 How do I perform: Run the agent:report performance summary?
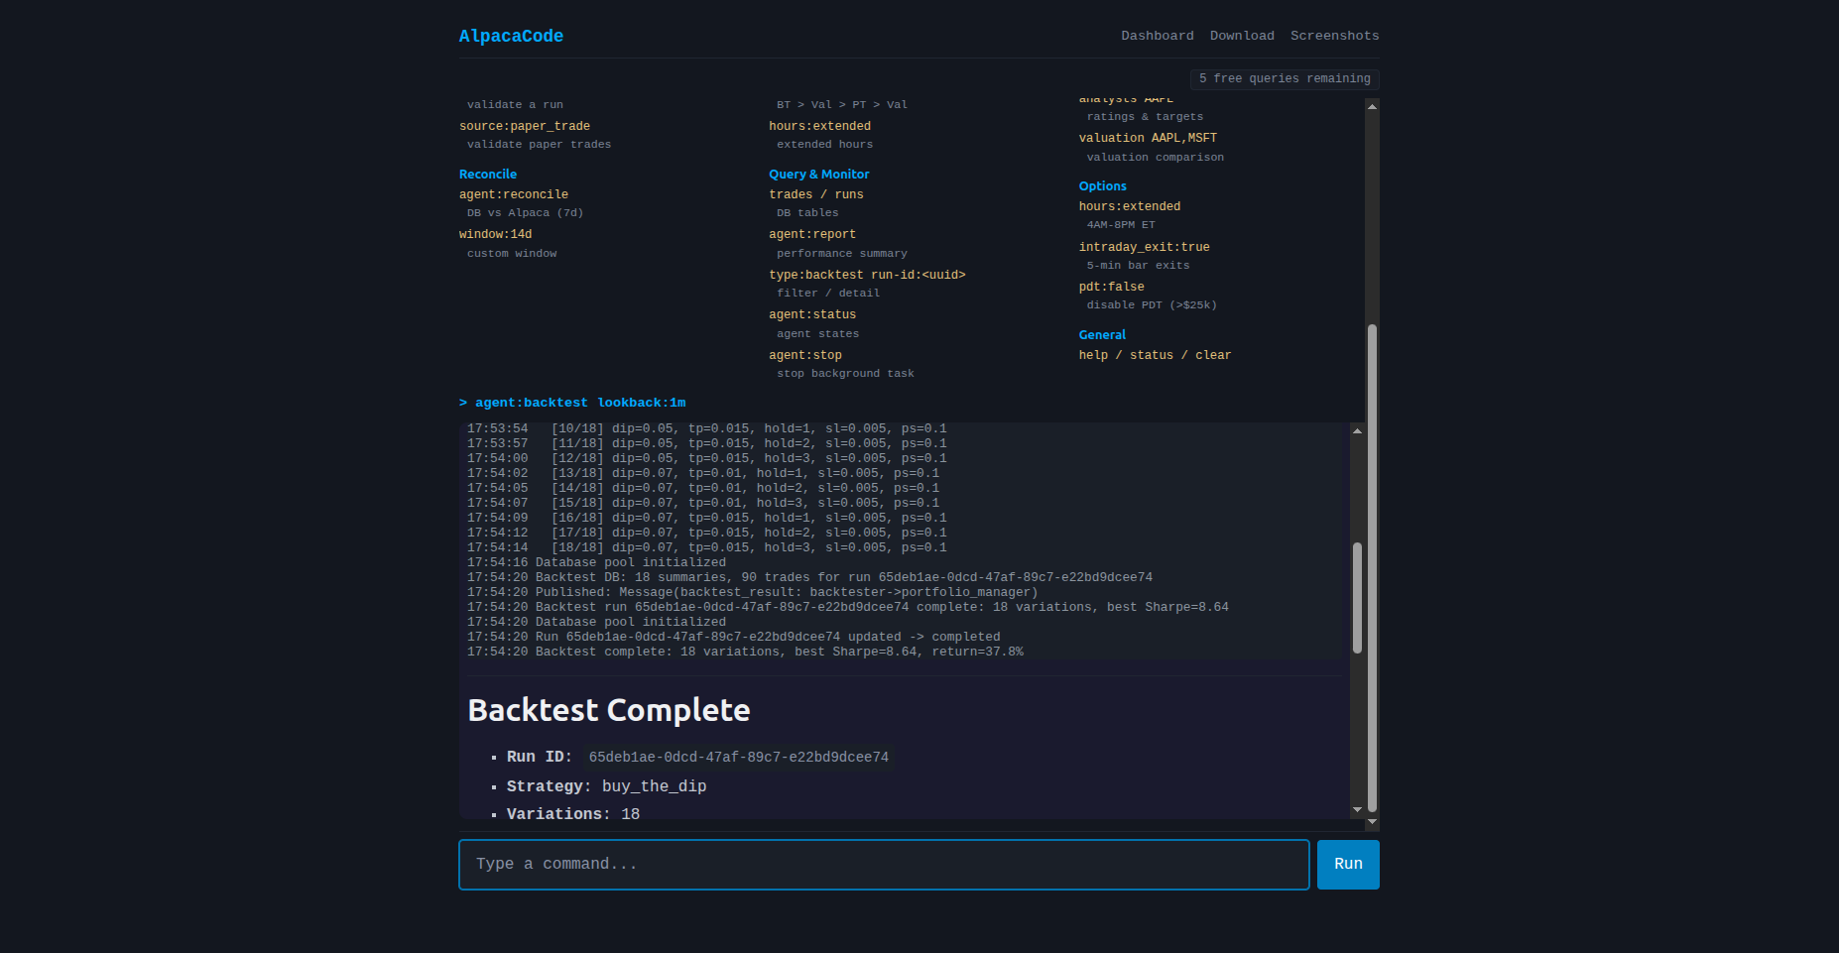812,233
